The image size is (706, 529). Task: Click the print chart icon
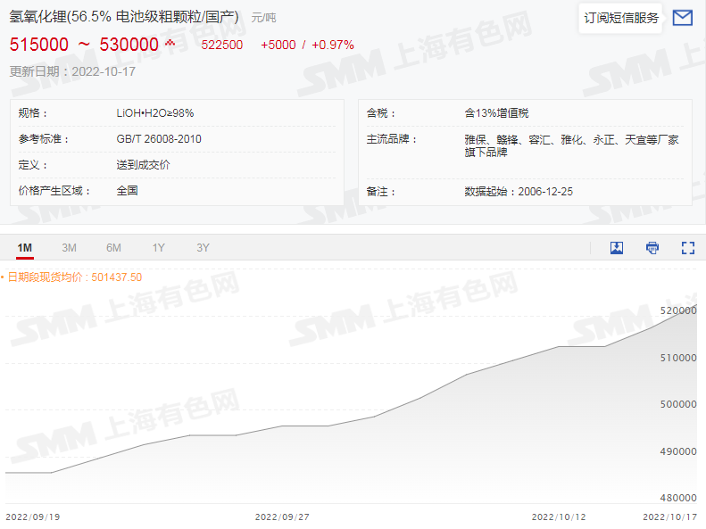(652, 248)
